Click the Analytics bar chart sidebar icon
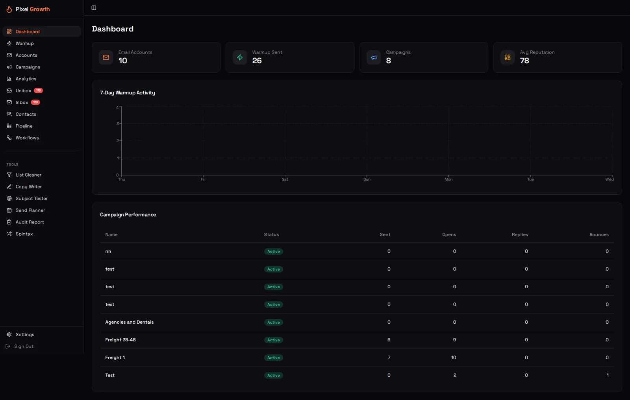 tap(9, 79)
